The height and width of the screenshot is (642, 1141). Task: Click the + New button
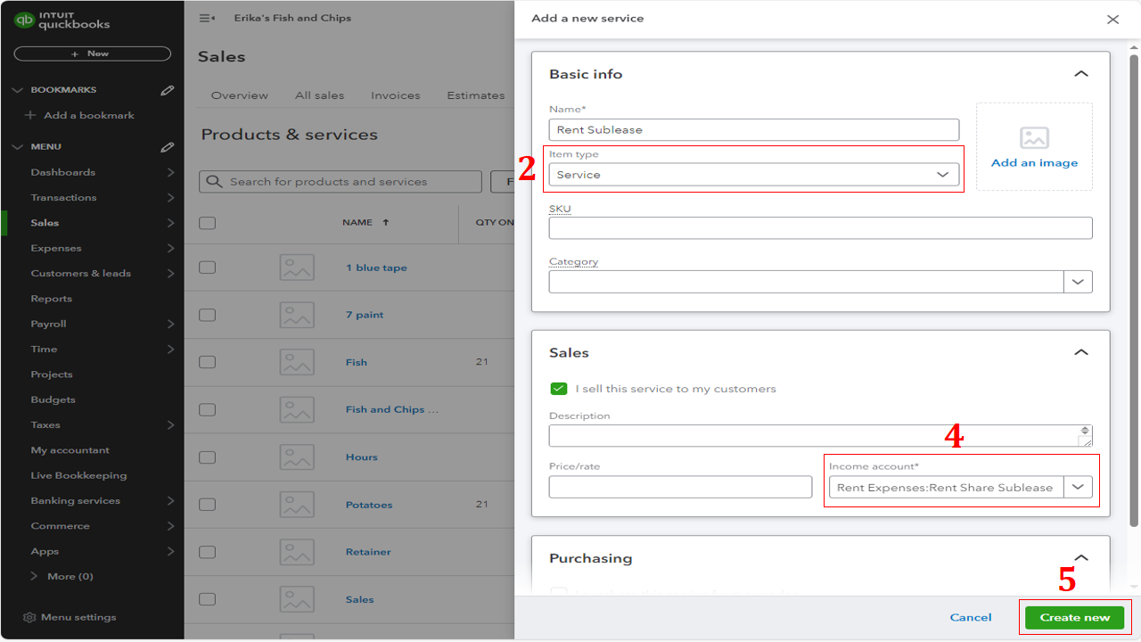(x=93, y=53)
